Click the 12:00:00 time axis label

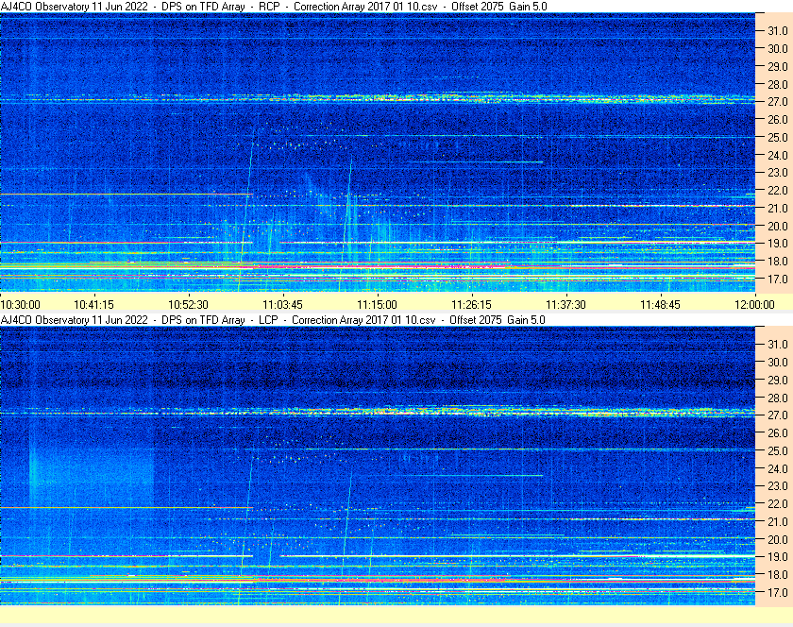754,305
